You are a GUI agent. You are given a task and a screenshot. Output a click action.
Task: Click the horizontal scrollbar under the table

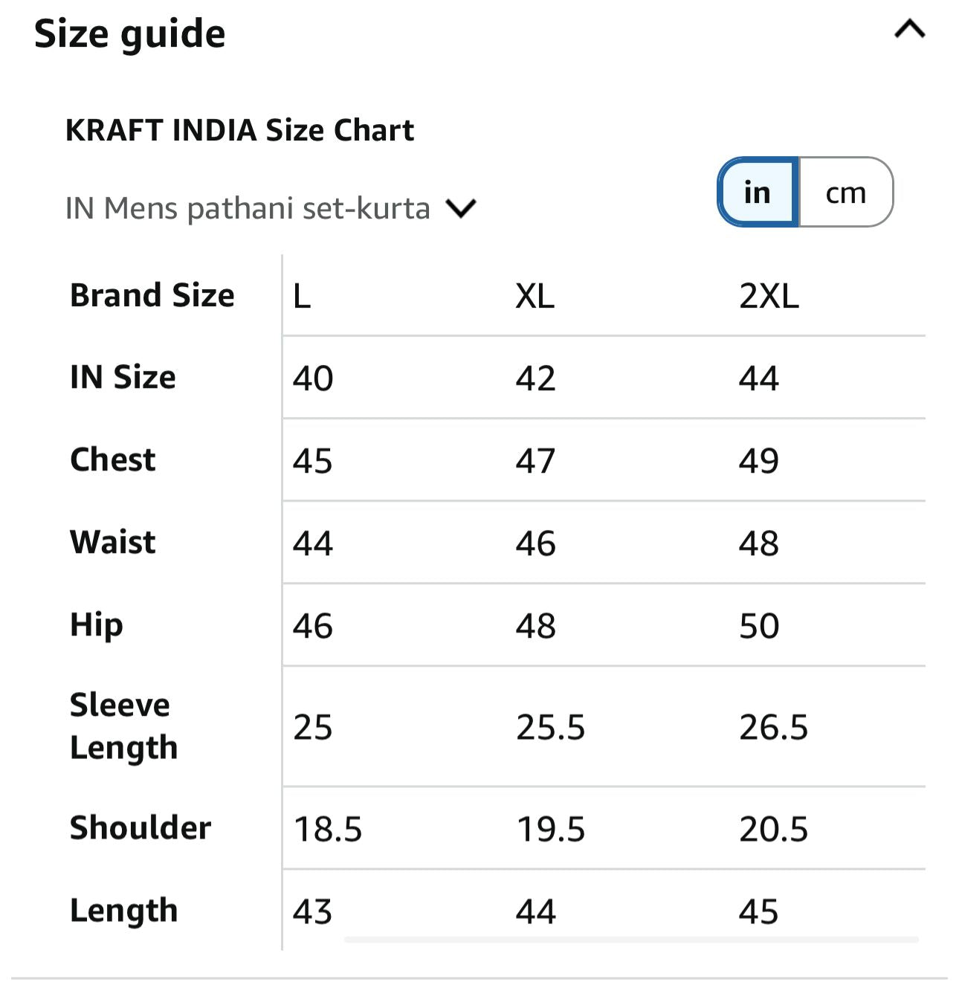pos(631,940)
